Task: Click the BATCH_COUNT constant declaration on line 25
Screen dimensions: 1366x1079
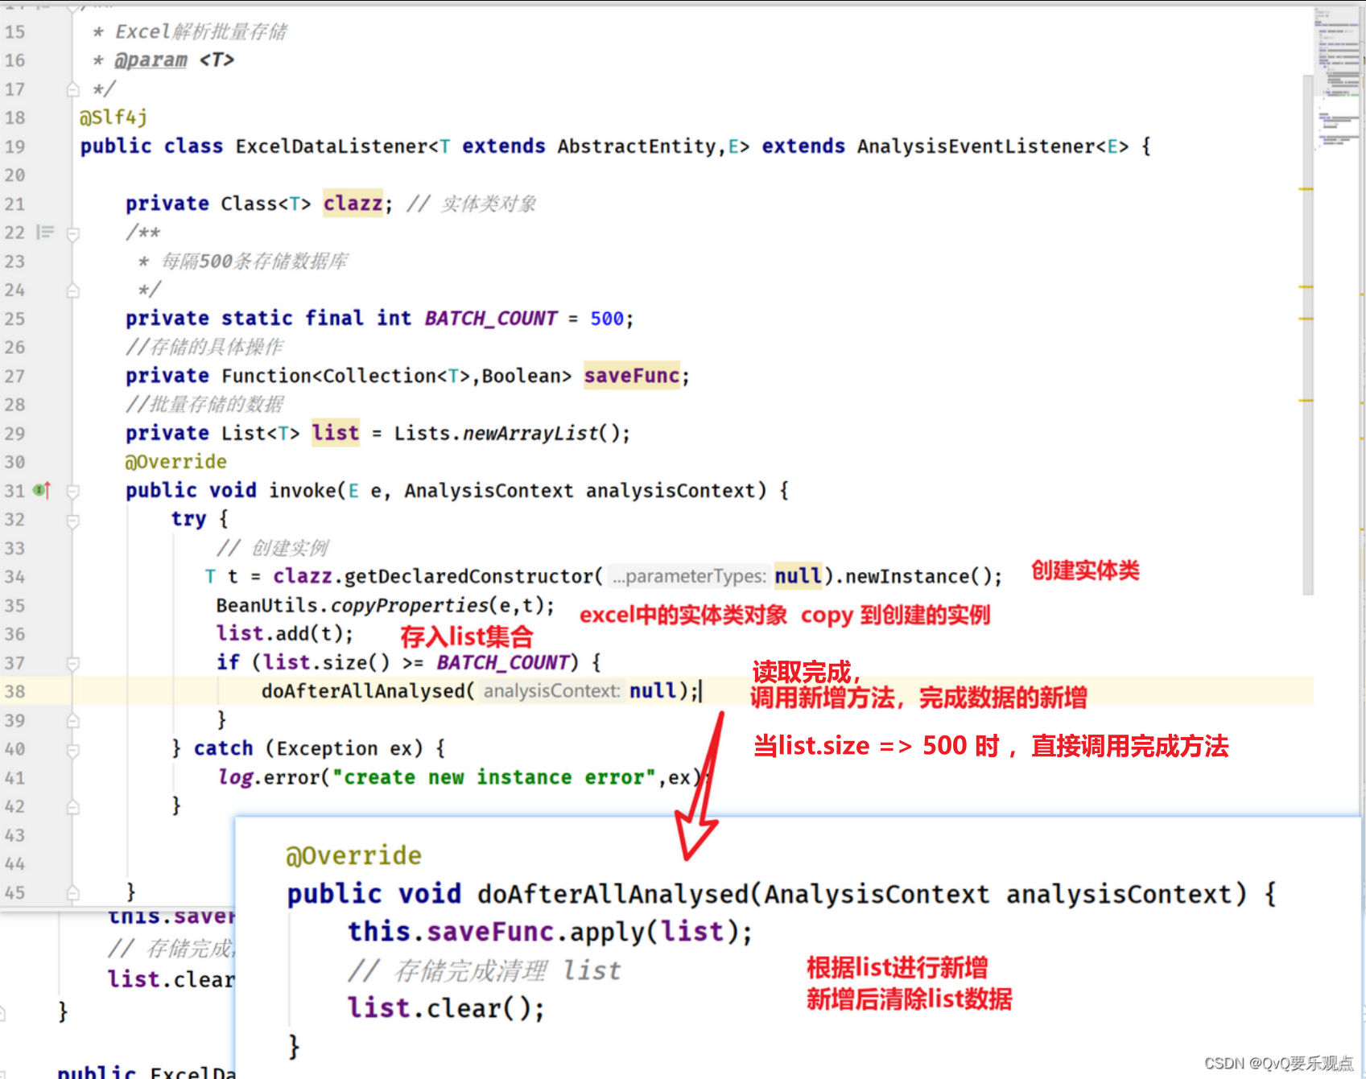Action: pyautogui.click(x=491, y=319)
